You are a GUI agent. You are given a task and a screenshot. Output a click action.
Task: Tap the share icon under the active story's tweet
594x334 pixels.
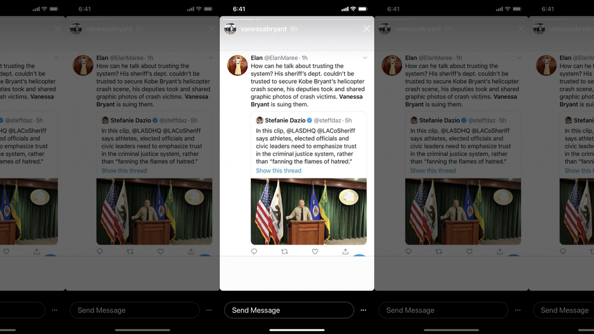coord(345,251)
